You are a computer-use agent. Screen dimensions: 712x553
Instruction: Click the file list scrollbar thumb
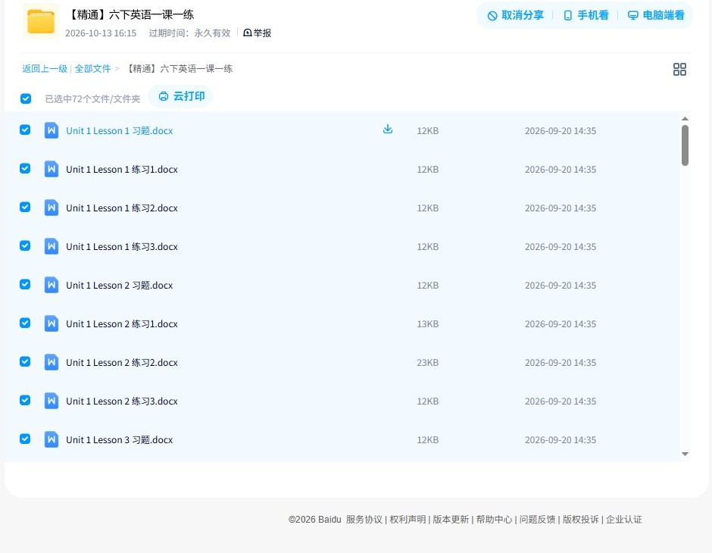[x=685, y=145]
